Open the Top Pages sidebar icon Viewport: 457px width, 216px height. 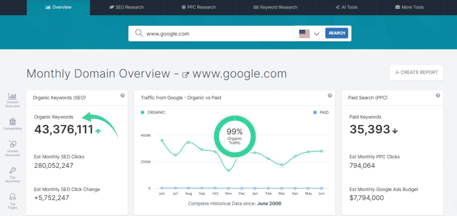pos(12,200)
